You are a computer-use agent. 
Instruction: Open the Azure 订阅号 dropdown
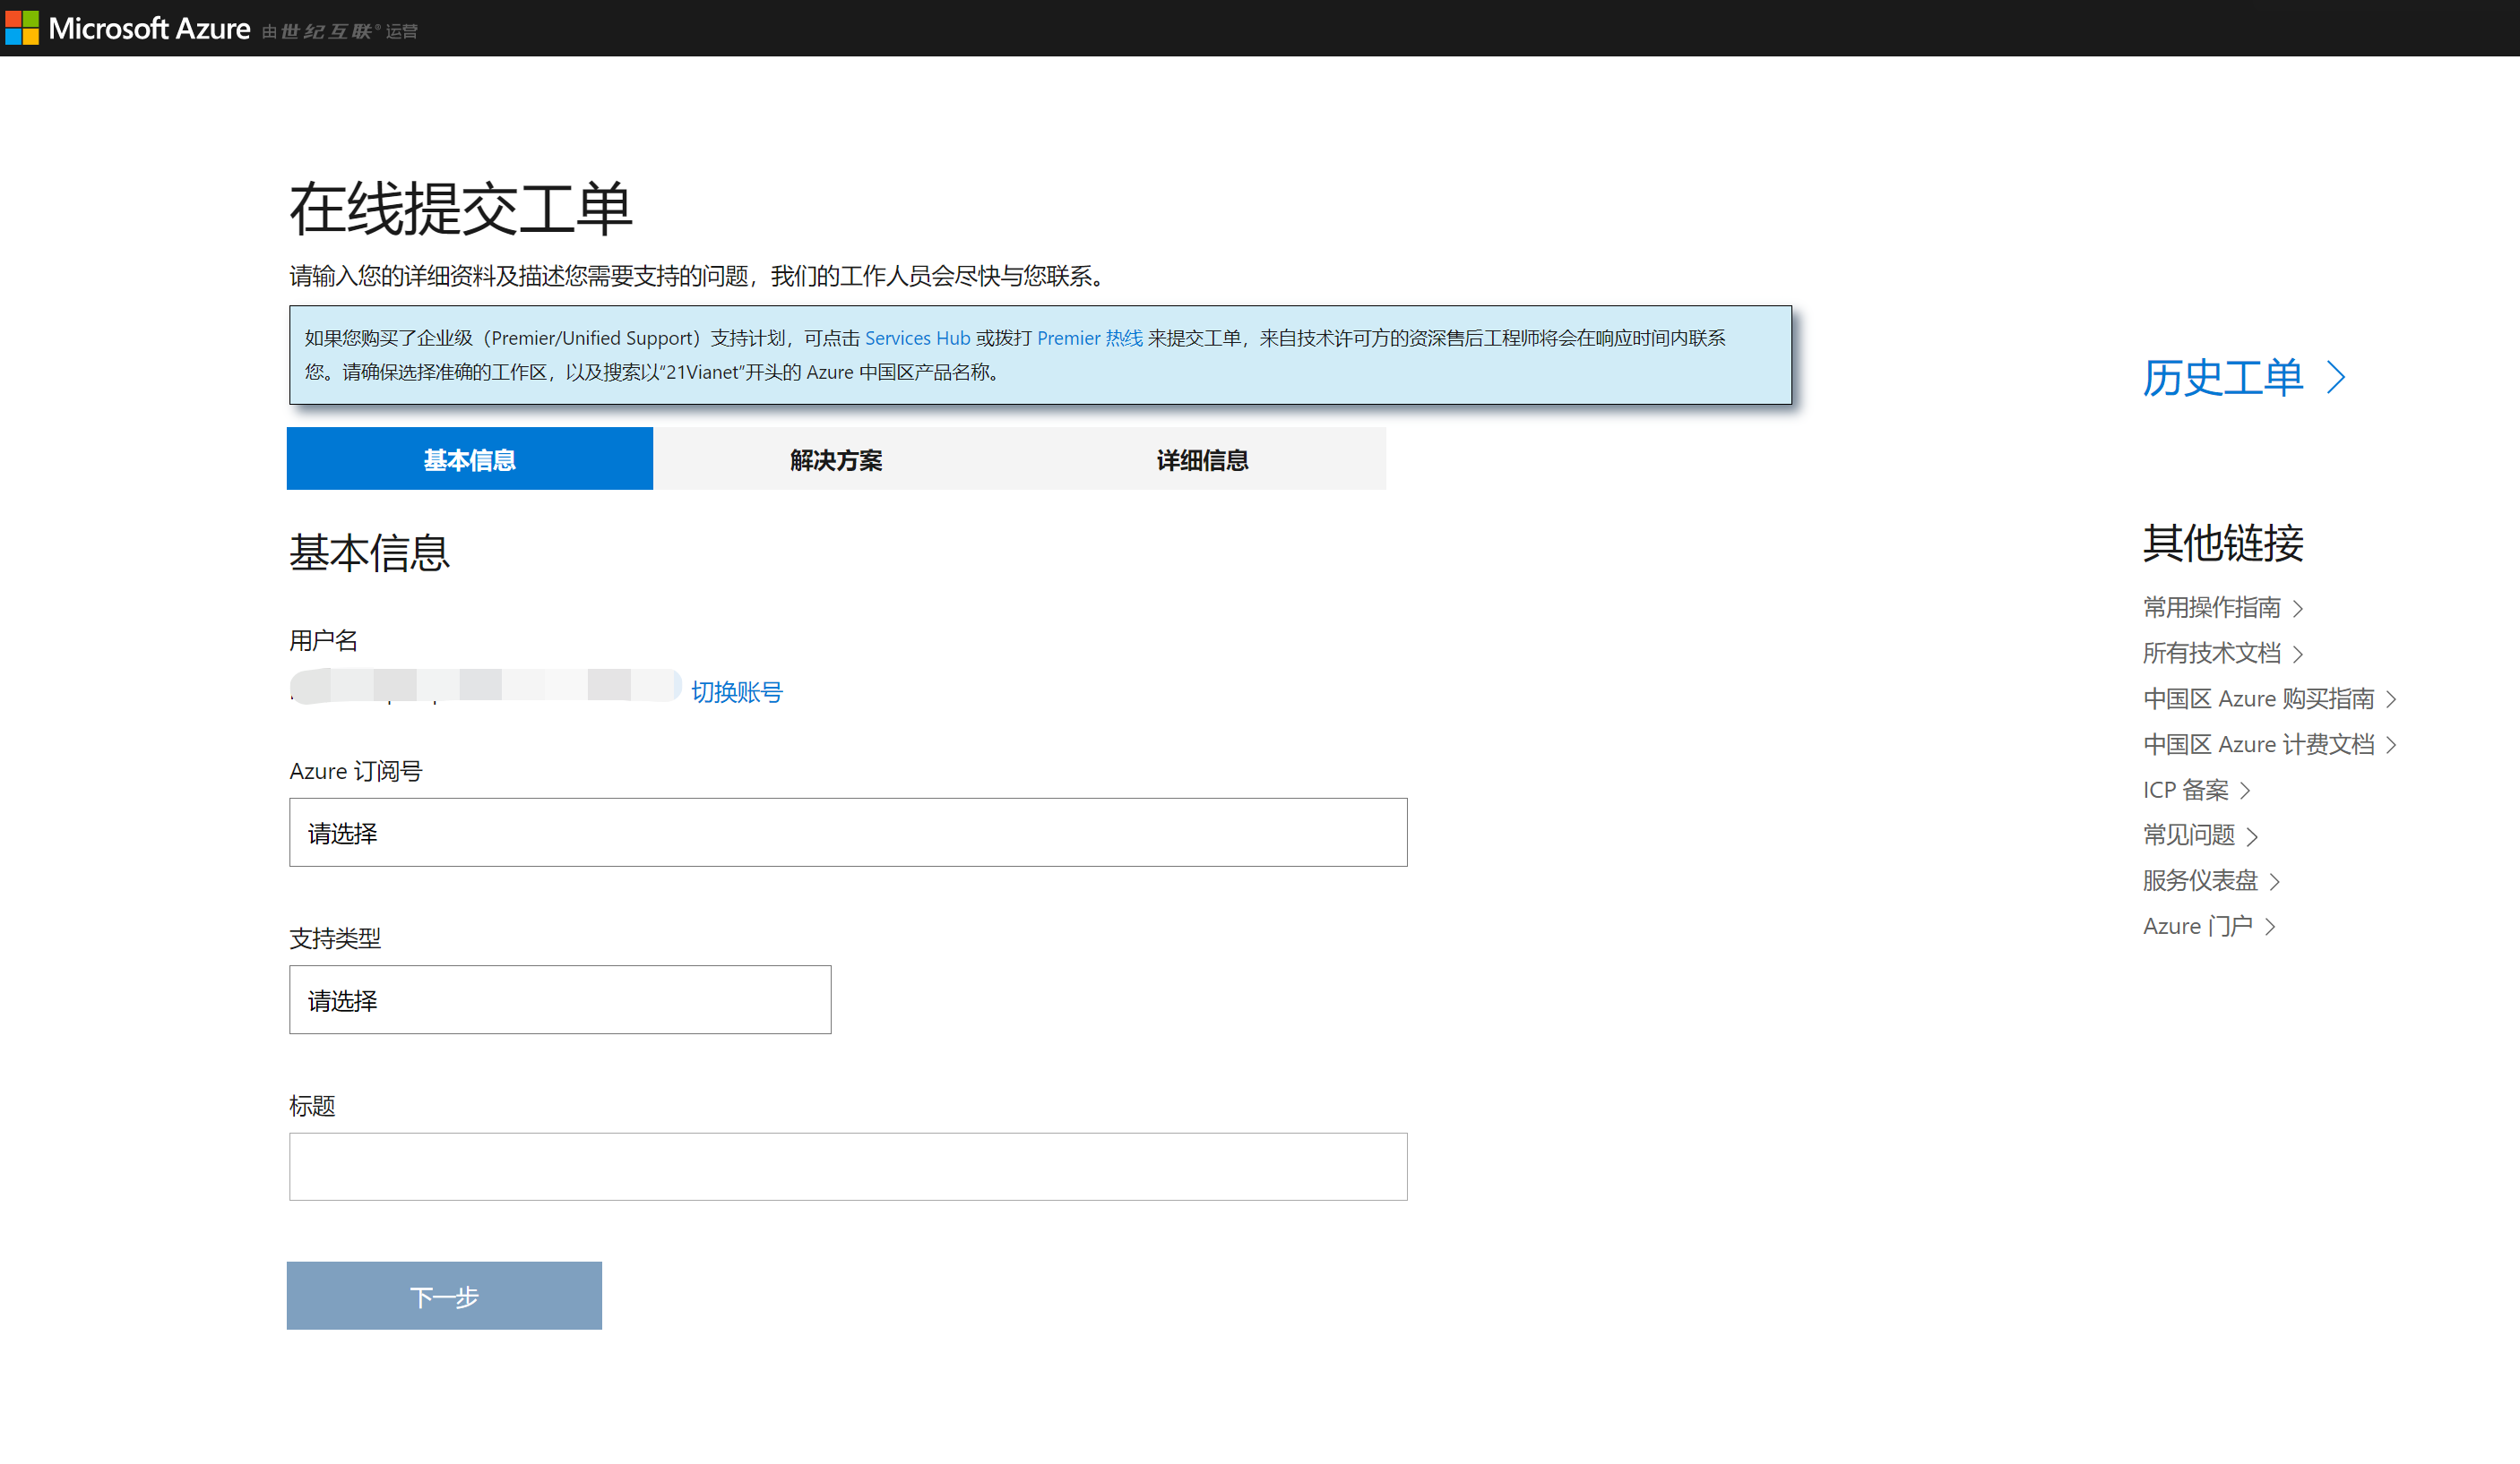[847, 833]
